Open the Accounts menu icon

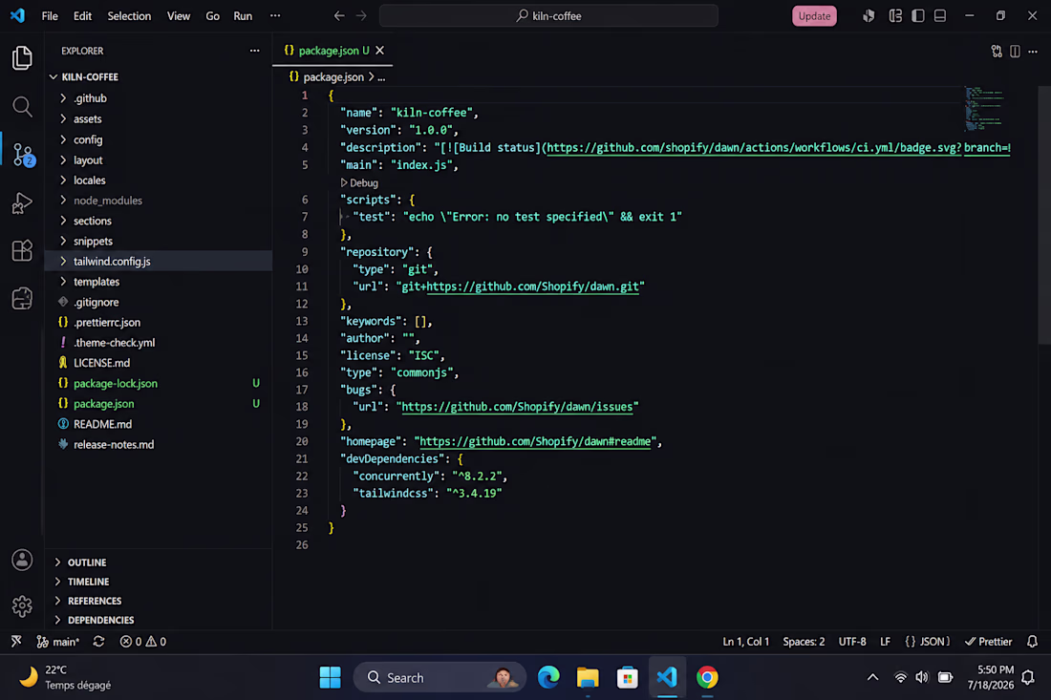tap(22, 560)
